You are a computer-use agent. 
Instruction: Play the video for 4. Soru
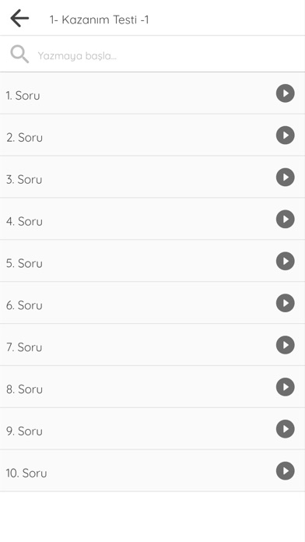click(285, 219)
